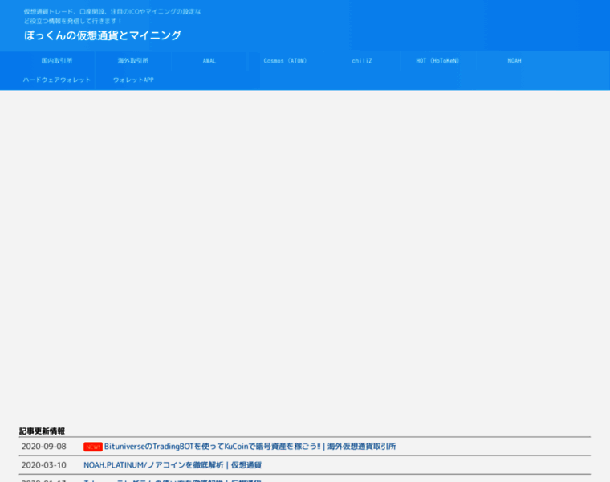Click the 2020-09-08 article date
The image size is (610, 482).
43,447
